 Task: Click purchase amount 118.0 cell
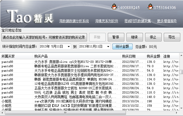(x=154, y=92)
